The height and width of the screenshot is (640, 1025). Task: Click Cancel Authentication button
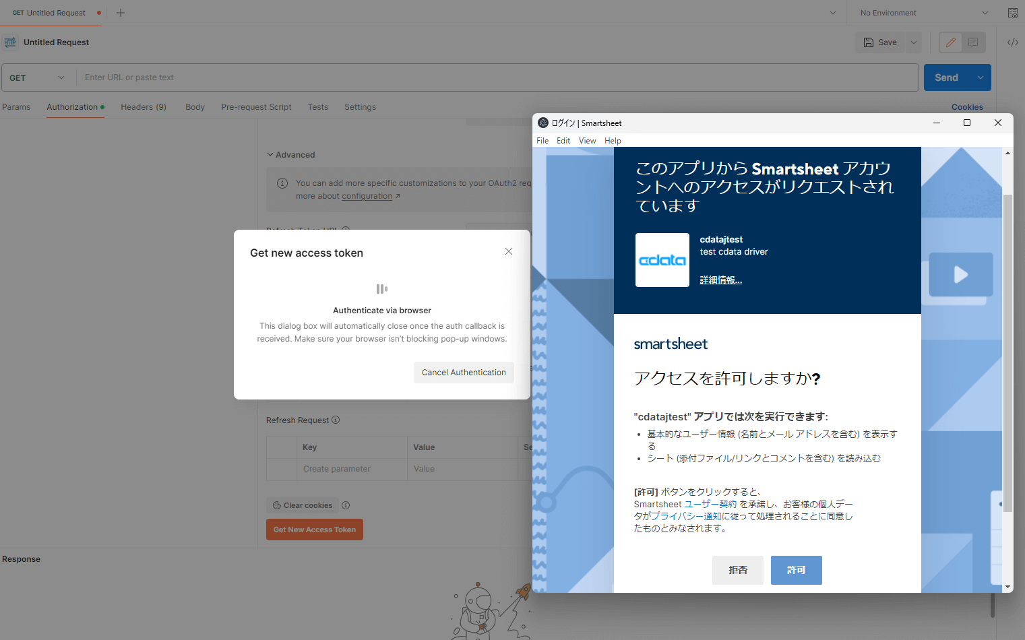(464, 373)
